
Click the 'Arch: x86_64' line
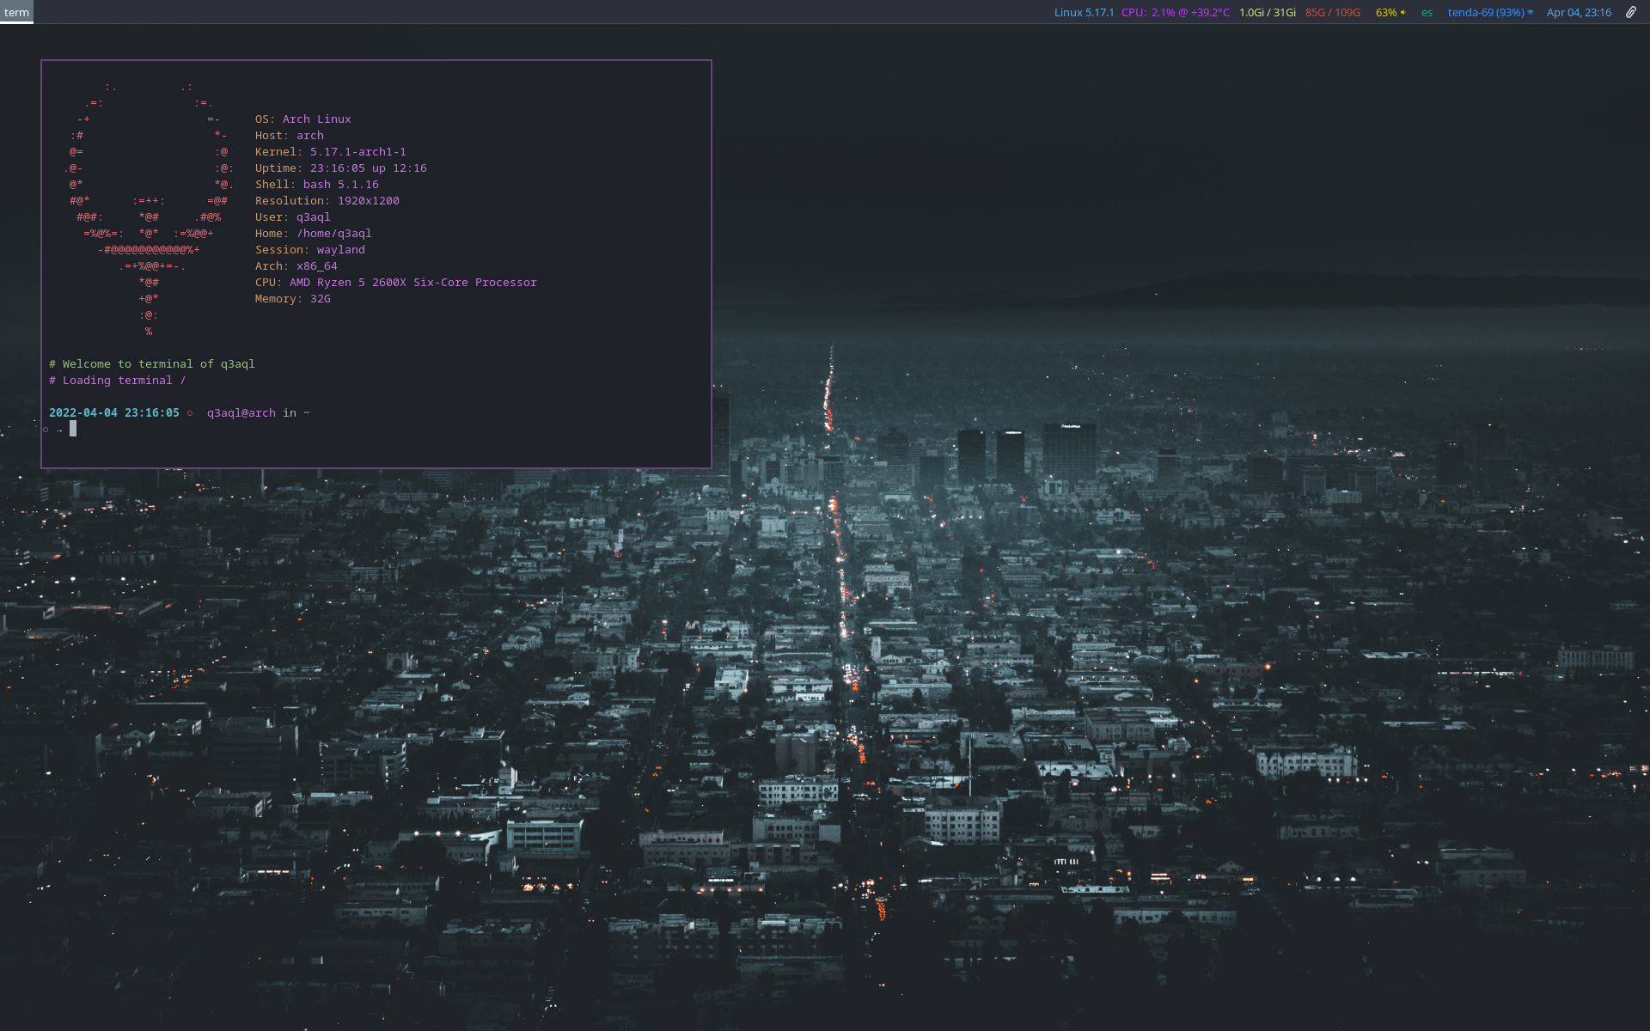(296, 265)
